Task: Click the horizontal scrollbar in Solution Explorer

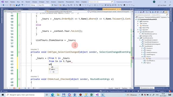Action: click(x=151, y=86)
